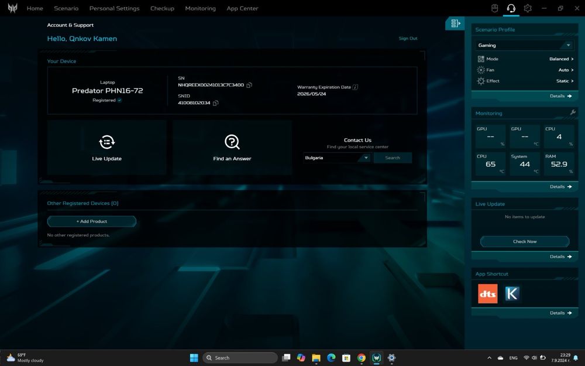Click the CPU temperature 65 tile
Image resolution: width=585 pixels, height=366 pixels.
[490, 164]
